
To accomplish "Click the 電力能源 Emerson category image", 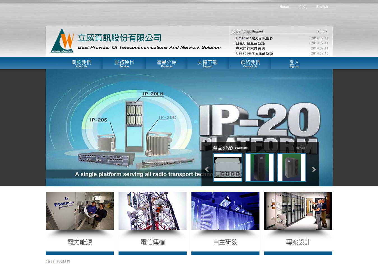I will pyautogui.click(x=80, y=211).
